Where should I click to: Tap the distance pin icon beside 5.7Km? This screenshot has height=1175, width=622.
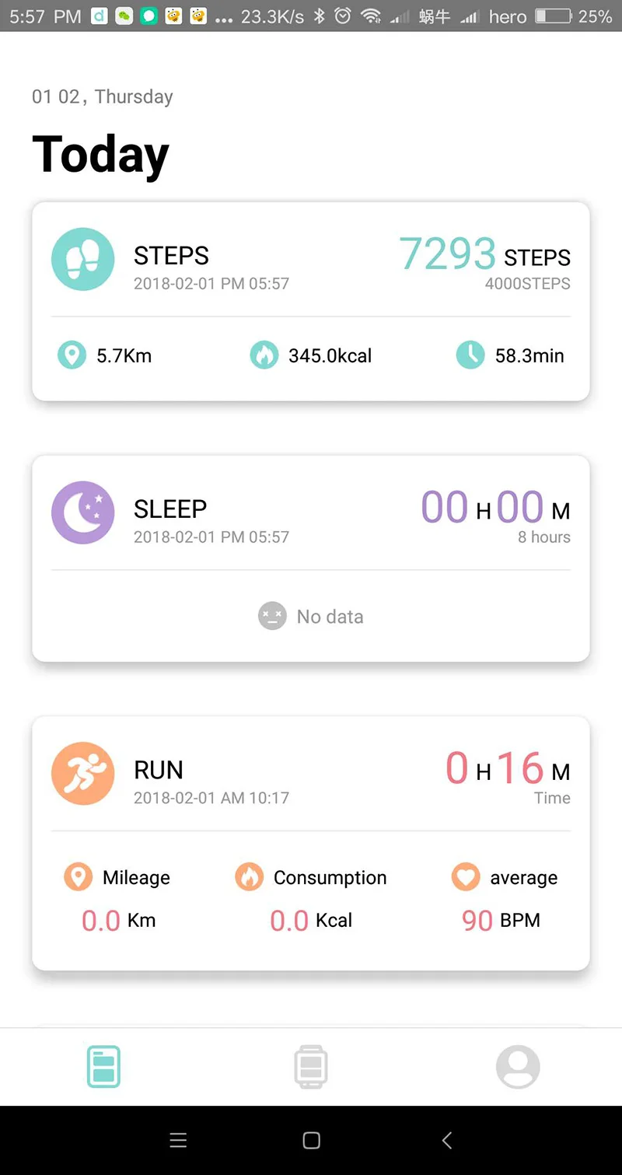click(x=72, y=355)
